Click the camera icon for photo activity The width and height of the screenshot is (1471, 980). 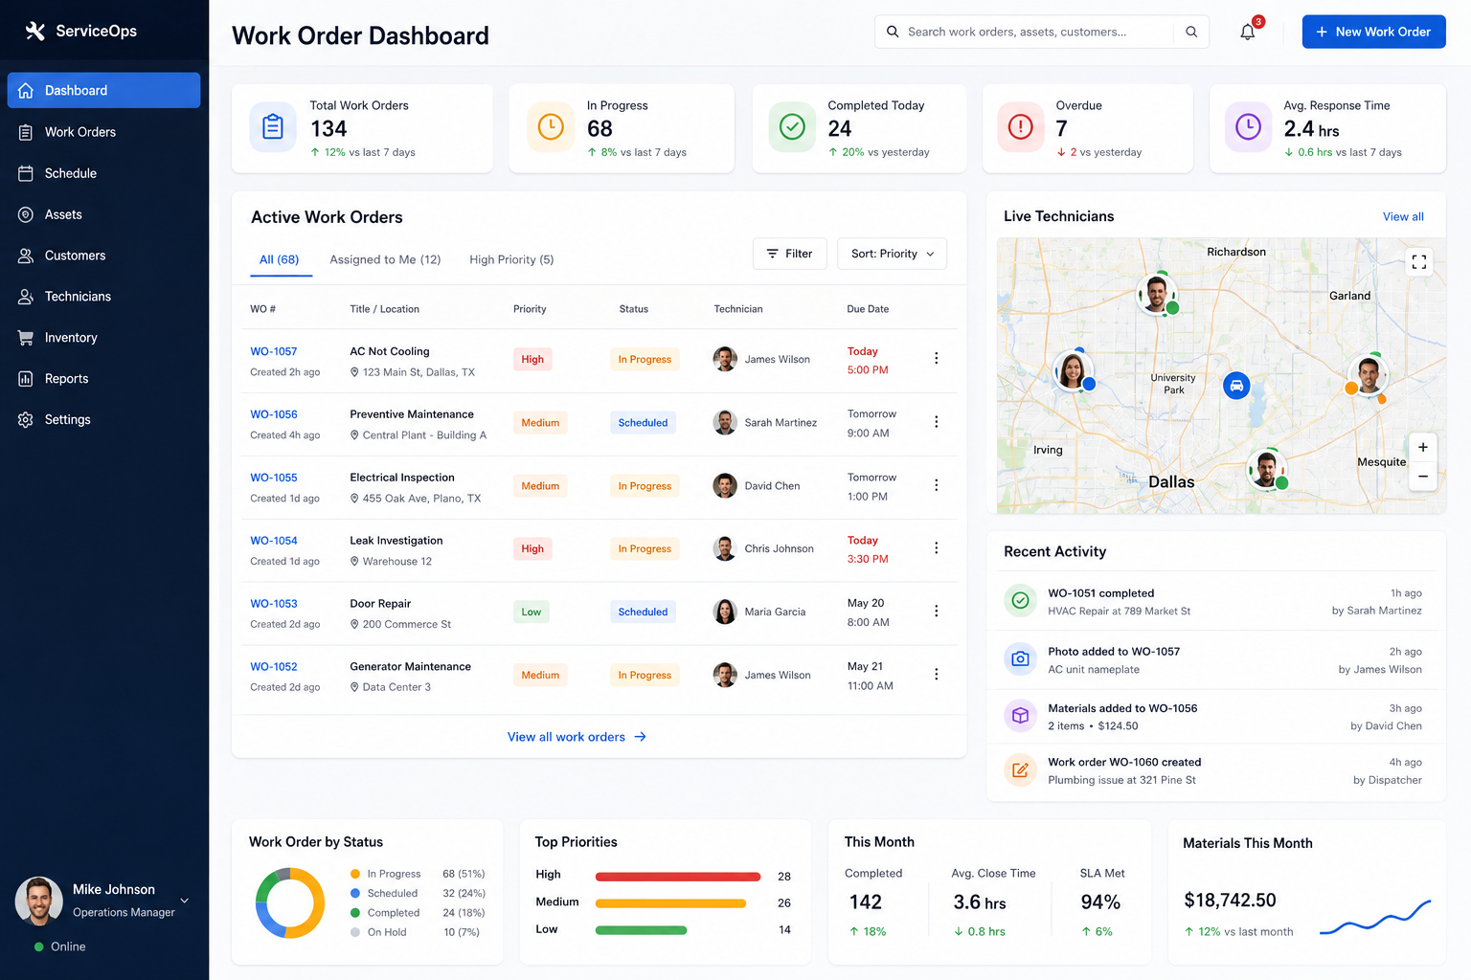click(x=1021, y=658)
